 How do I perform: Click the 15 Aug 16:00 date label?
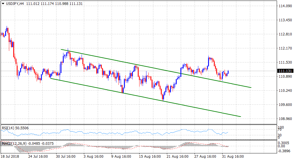149,157
